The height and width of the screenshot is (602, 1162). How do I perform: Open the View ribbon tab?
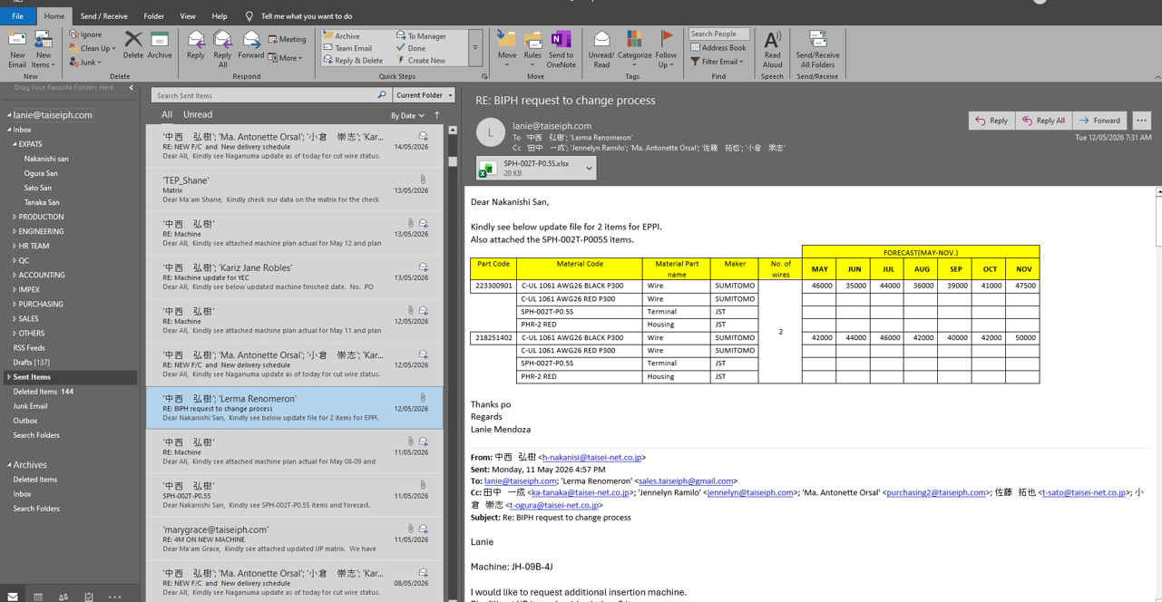[188, 16]
